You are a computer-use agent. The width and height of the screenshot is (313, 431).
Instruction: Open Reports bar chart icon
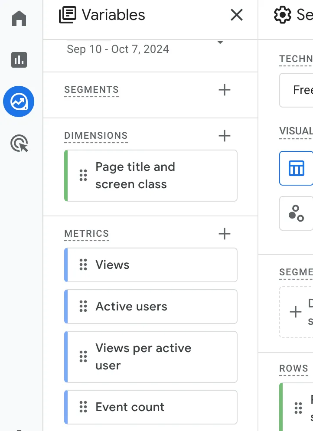(19, 60)
